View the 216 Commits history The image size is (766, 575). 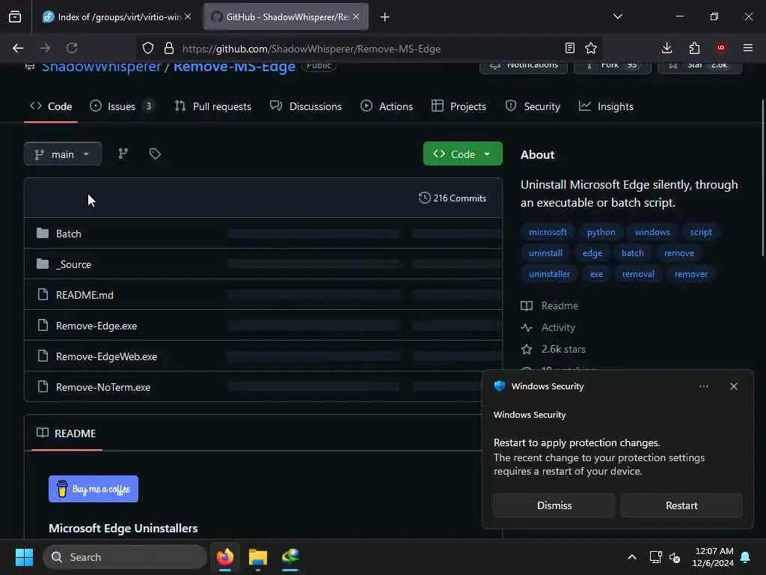point(453,198)
